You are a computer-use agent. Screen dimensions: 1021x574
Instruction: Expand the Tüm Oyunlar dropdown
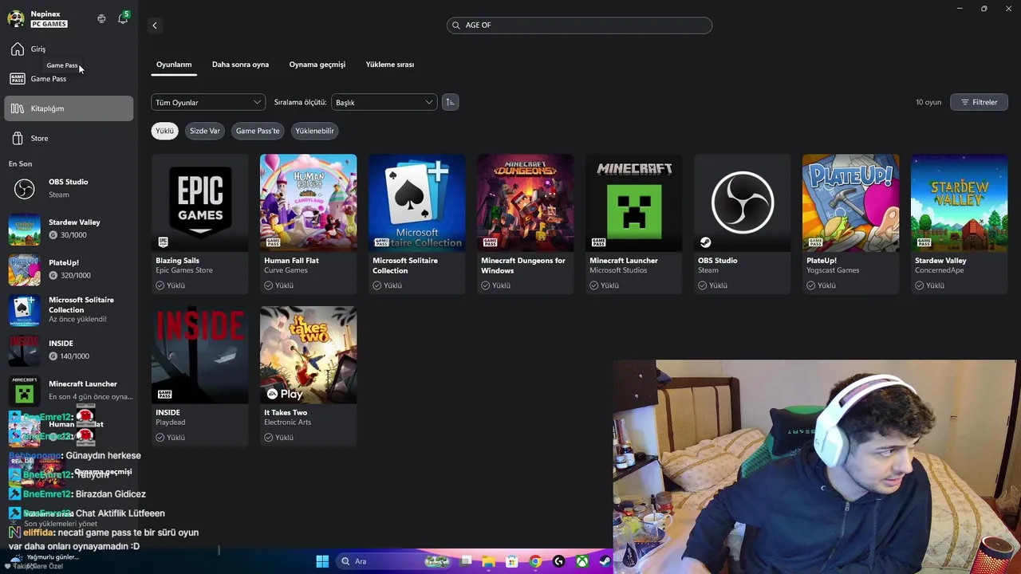coord(208,102)
